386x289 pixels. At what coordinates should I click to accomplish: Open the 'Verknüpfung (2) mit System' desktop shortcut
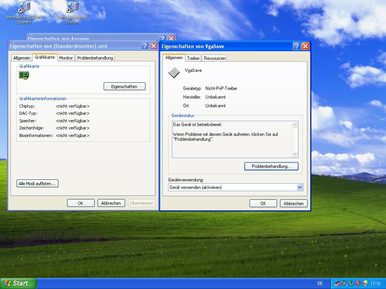tap(24, 12)
